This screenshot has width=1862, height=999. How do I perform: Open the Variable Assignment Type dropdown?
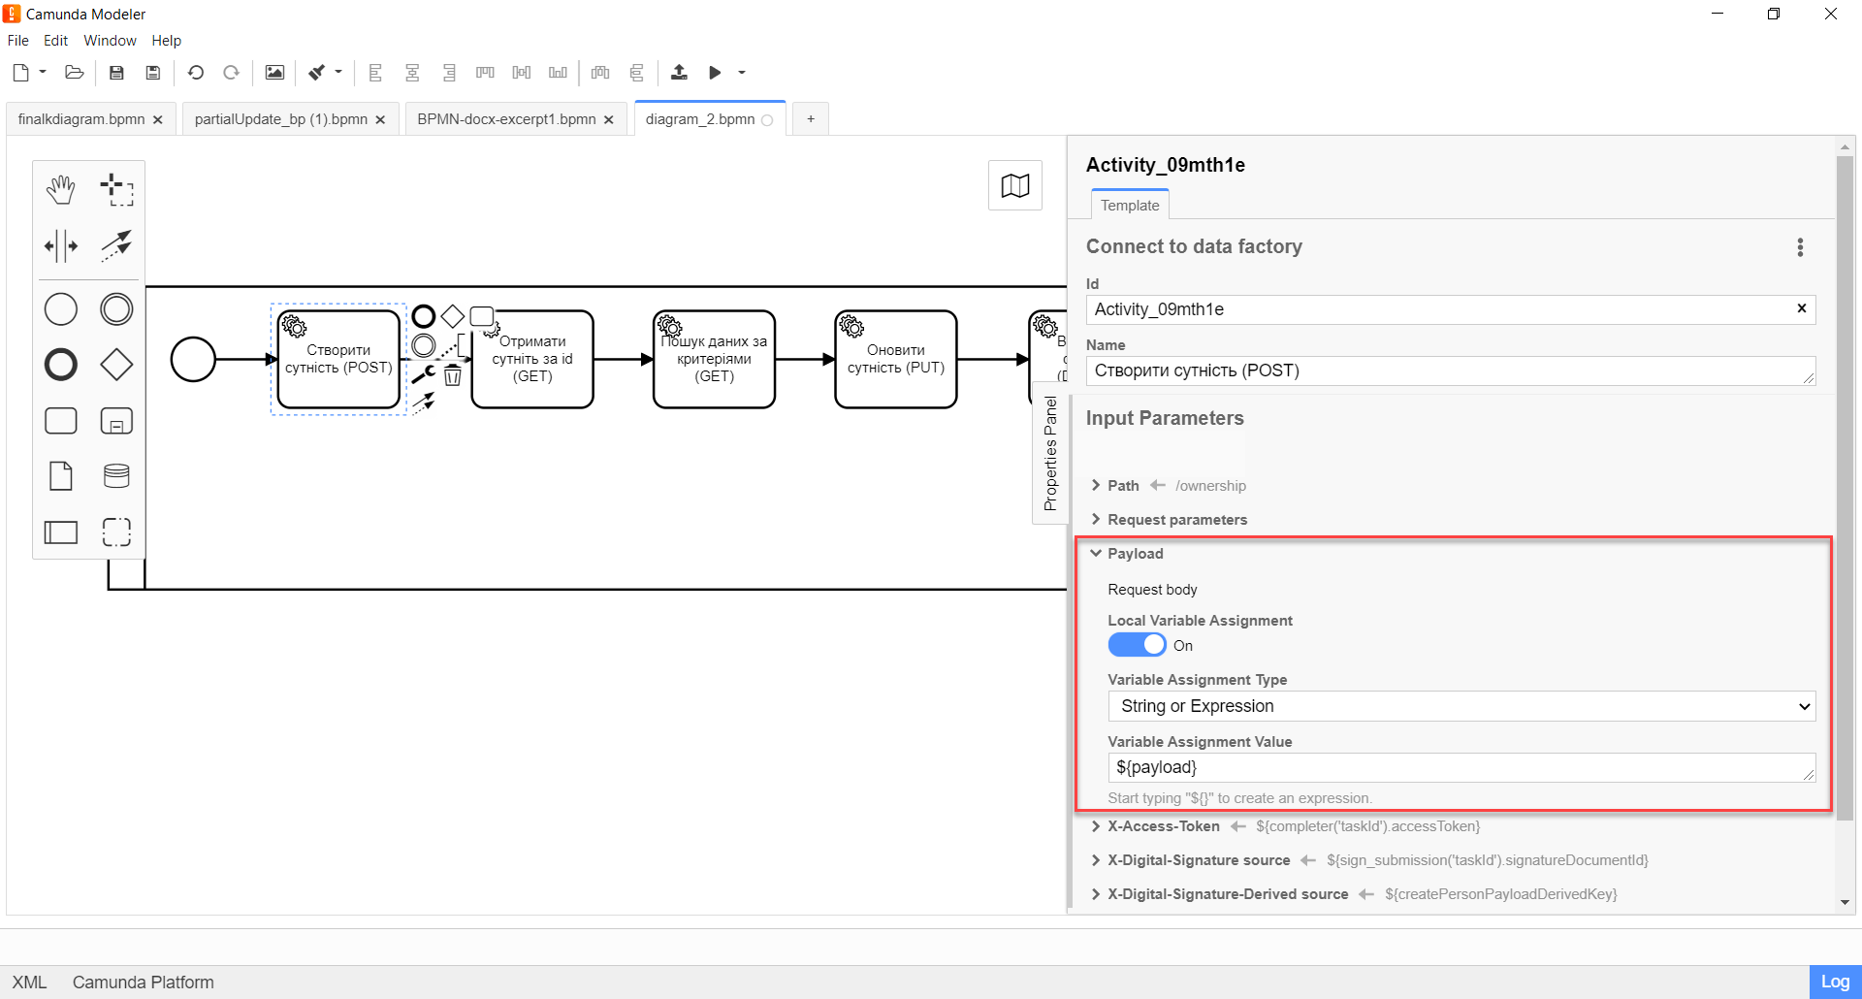[x=1461, y=706]
